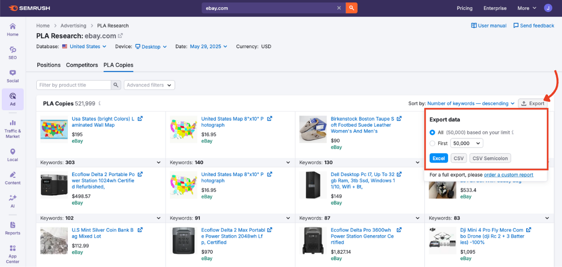Screen dimensions: 562x267
Task: Follow the order a custom report link
Action: [508, 175]
